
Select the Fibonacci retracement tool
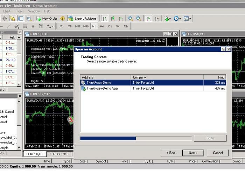tap(25, 26)
